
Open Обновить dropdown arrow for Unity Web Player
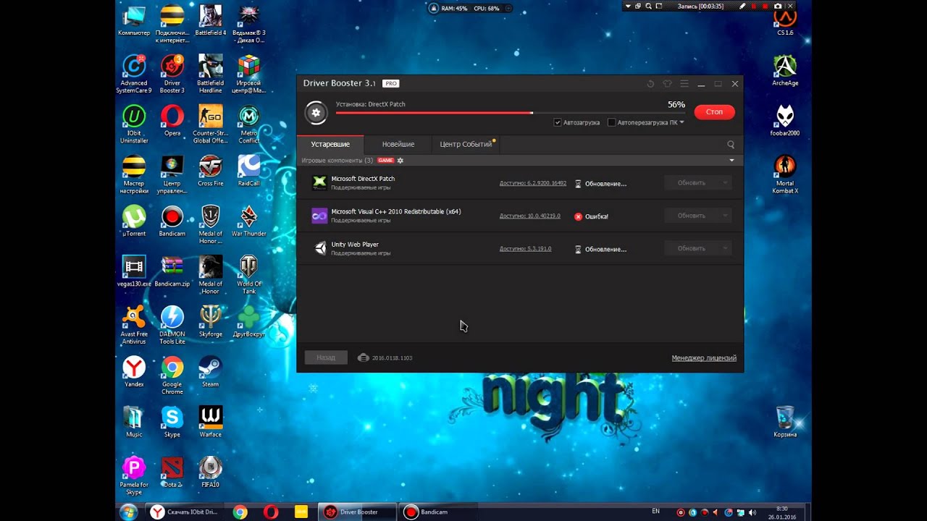[725, 248]
